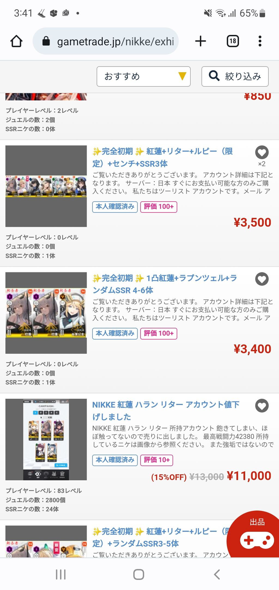
Task: Click the 評価 100+ badge on ¥3,400 listing
Action: [x=159, y=333]
